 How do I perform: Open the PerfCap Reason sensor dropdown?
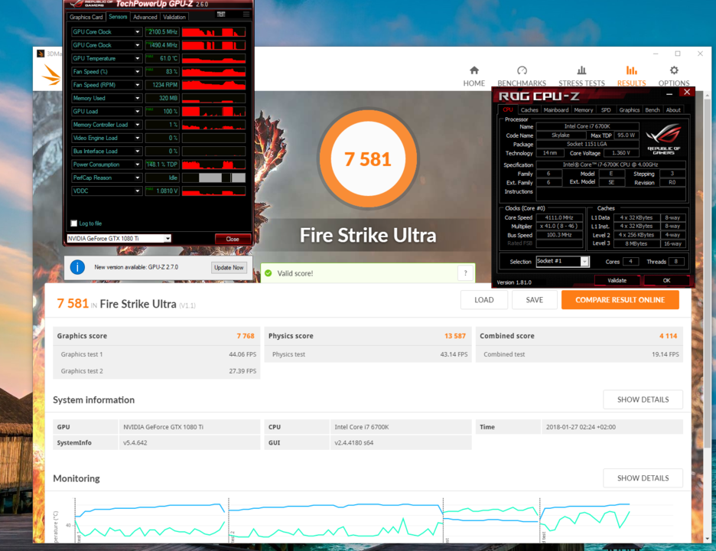pos(138,178)
